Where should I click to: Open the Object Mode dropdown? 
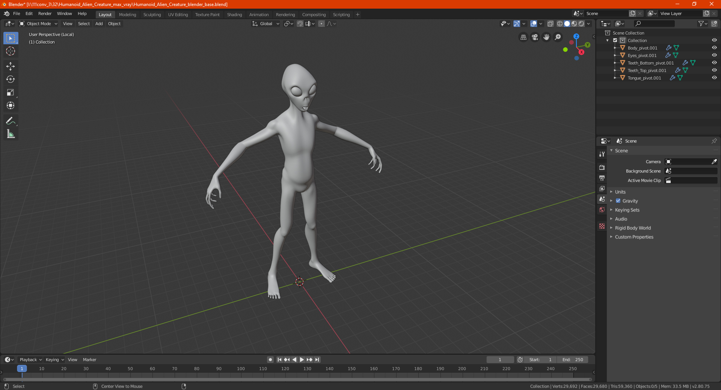tap(38, 24)
